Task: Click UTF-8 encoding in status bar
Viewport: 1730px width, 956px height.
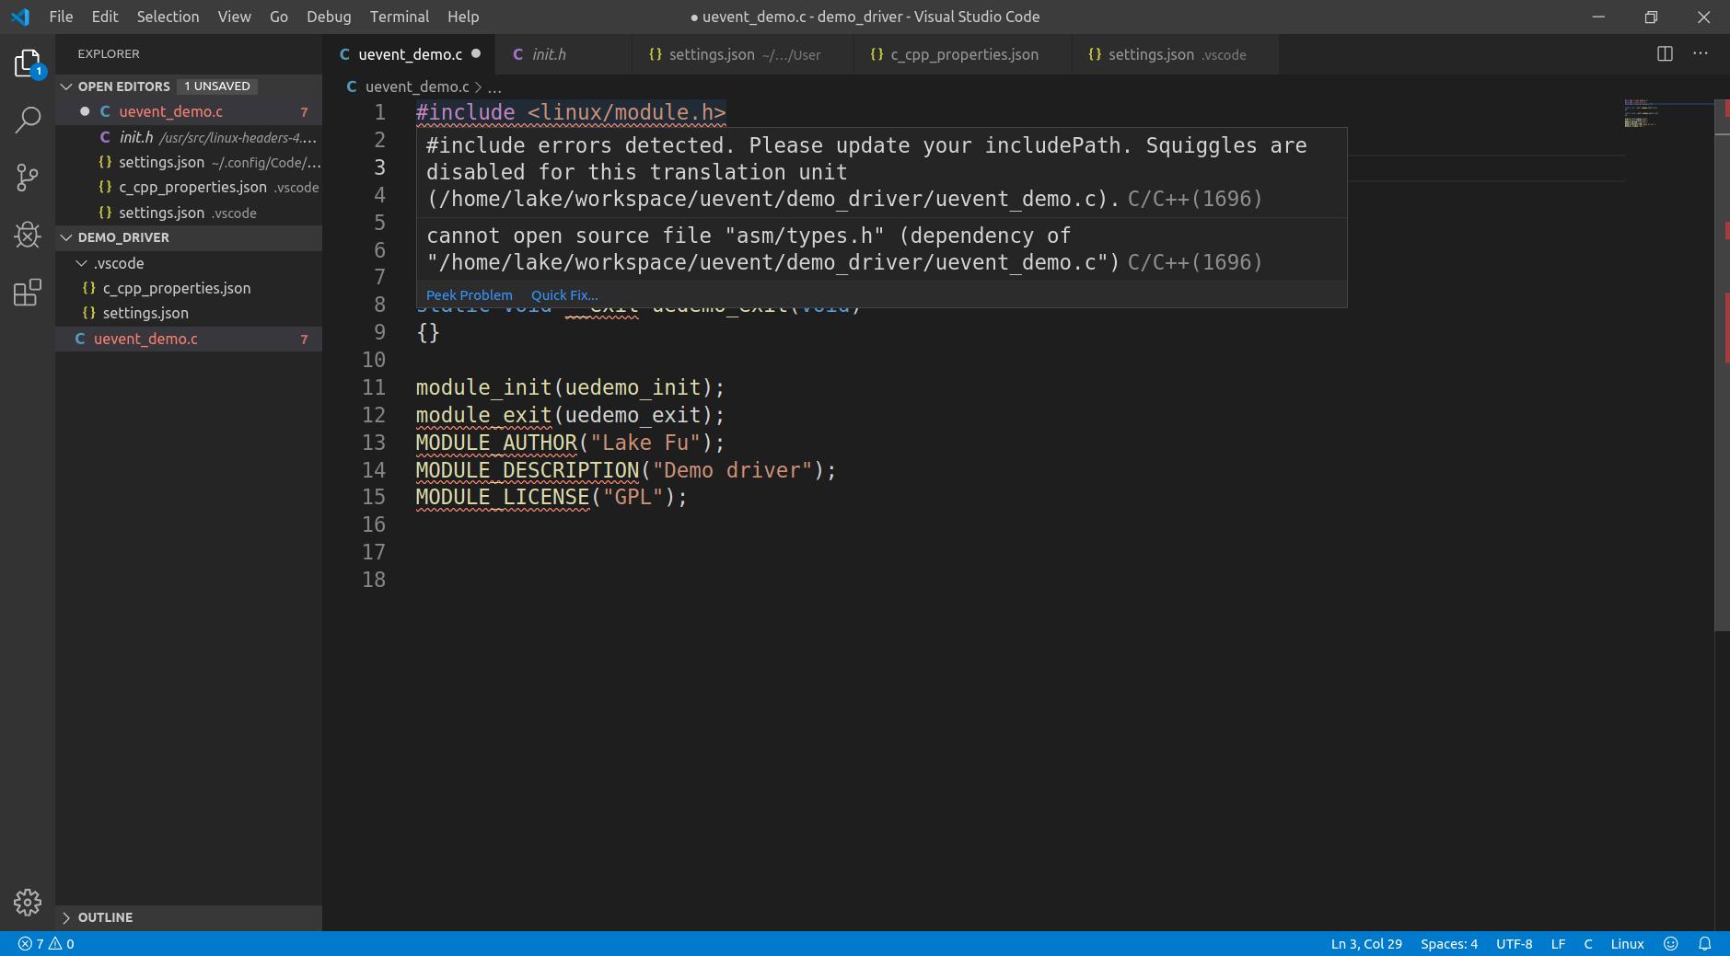Action: pos(1514,944)
